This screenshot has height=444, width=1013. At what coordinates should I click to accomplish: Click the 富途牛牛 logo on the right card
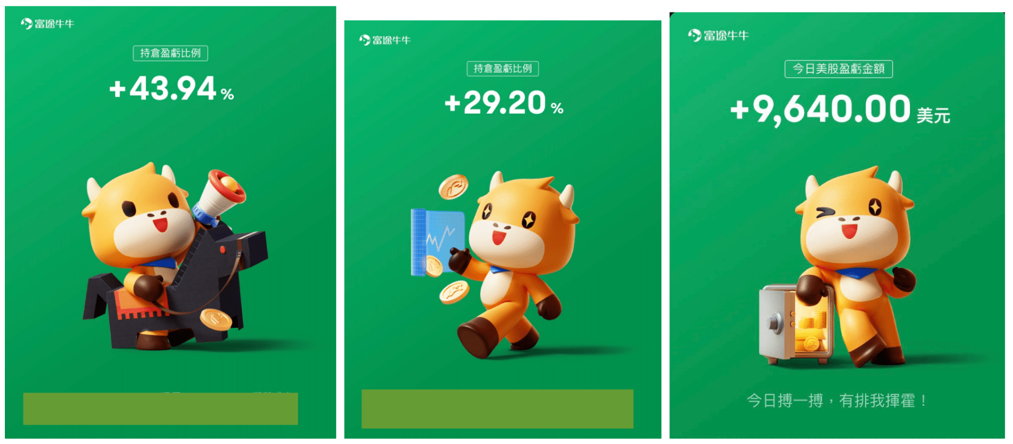[718, 36]
